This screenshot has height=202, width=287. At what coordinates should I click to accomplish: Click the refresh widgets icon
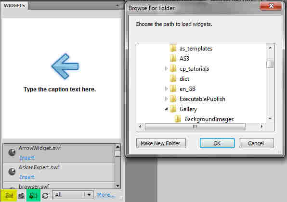click(x=45, y=196)
